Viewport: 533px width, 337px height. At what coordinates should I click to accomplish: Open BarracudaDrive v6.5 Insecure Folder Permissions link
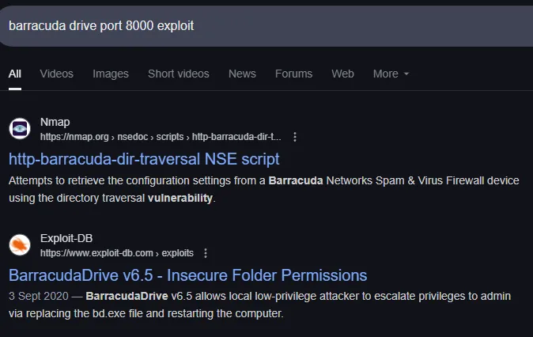coord(188,275)
